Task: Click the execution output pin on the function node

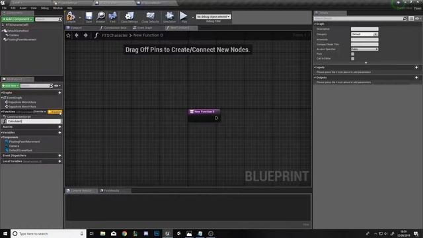Action: click(x=216, y=118)
